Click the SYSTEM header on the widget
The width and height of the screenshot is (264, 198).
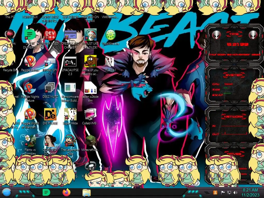(234, 75)
